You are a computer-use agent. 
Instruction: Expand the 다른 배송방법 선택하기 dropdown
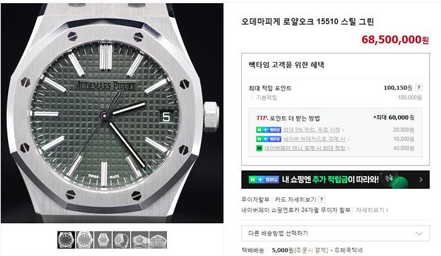[x=335, y=233]
